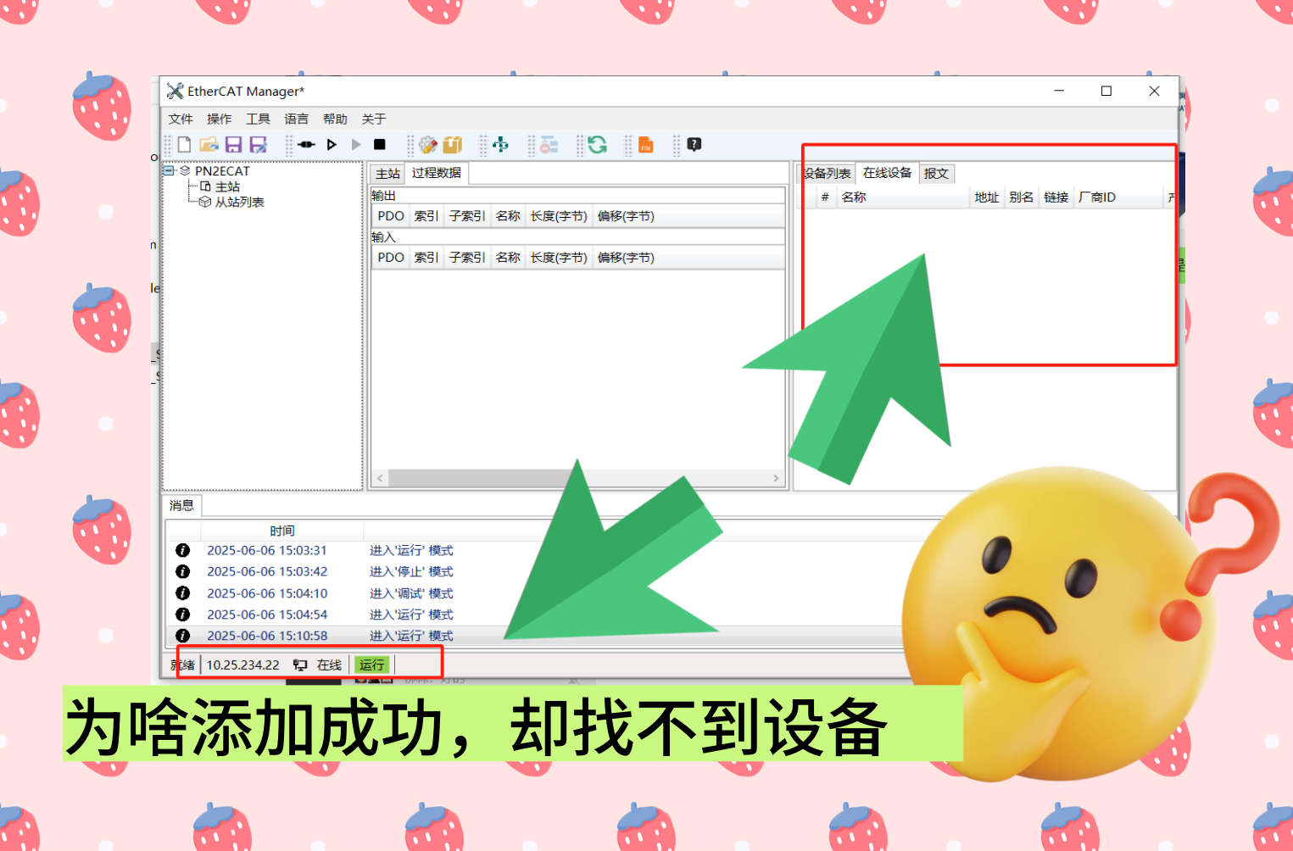1293x851 pixels.
Task: Create a new project file
Action: (x=184, y=145)
